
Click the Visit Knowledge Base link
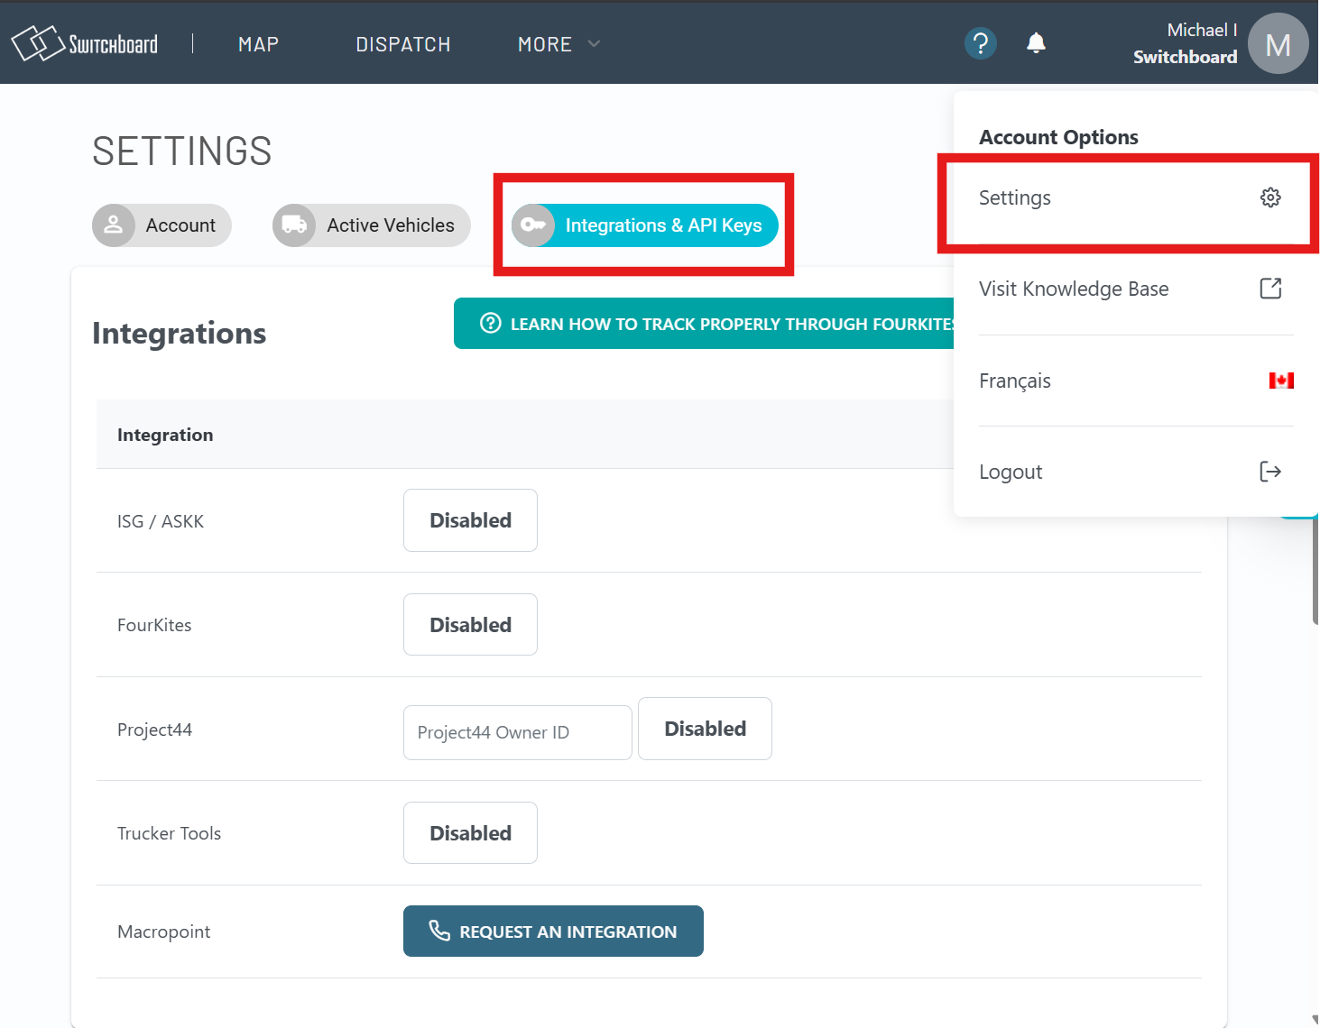(1074, 289)
